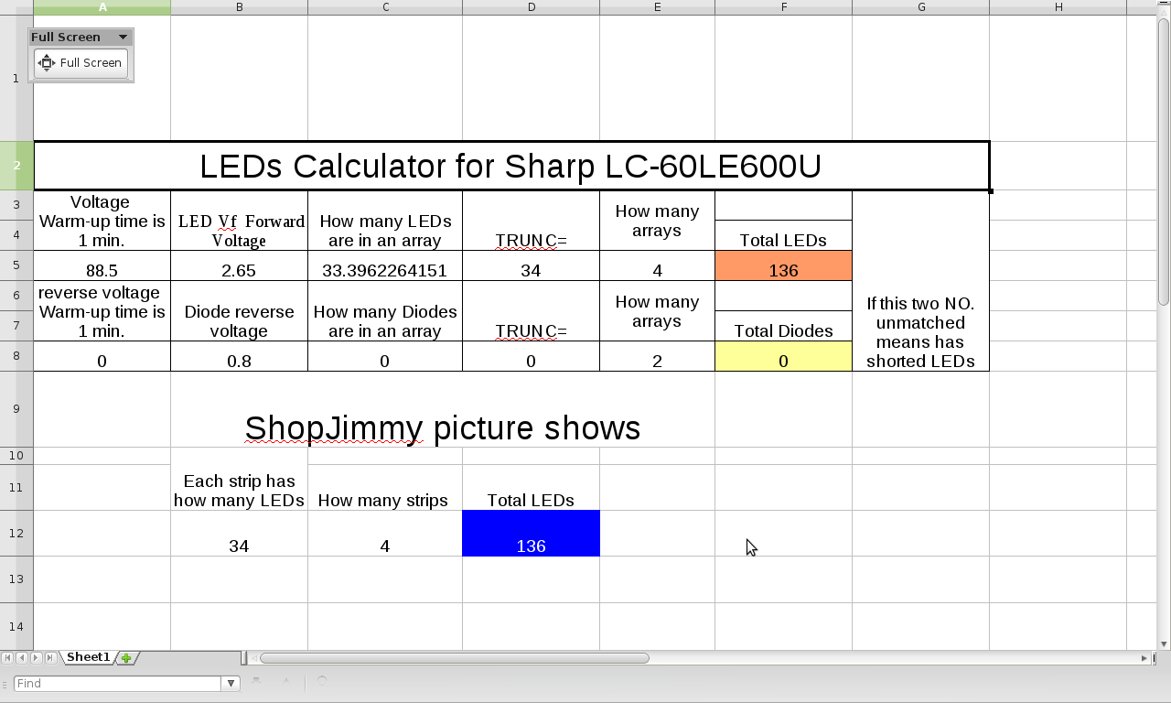Go to the previous sheet tab
Viewport: 1171px width, 703px height.
(x=22, y=658)
